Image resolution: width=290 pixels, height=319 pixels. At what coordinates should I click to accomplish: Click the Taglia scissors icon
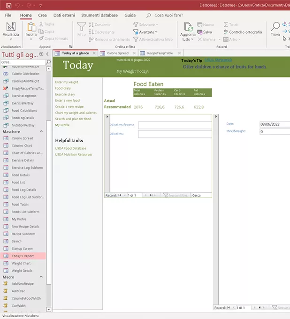(41, 24)
